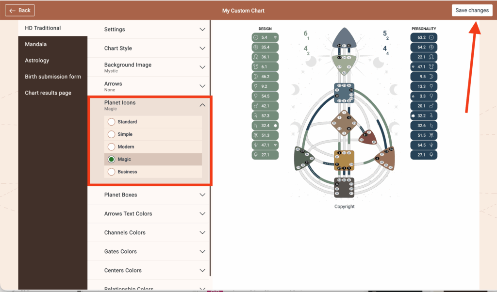This screenshot has height=292, width=497.
Task: Open the Mandala tab in sidebar
Action: [35, 44]
